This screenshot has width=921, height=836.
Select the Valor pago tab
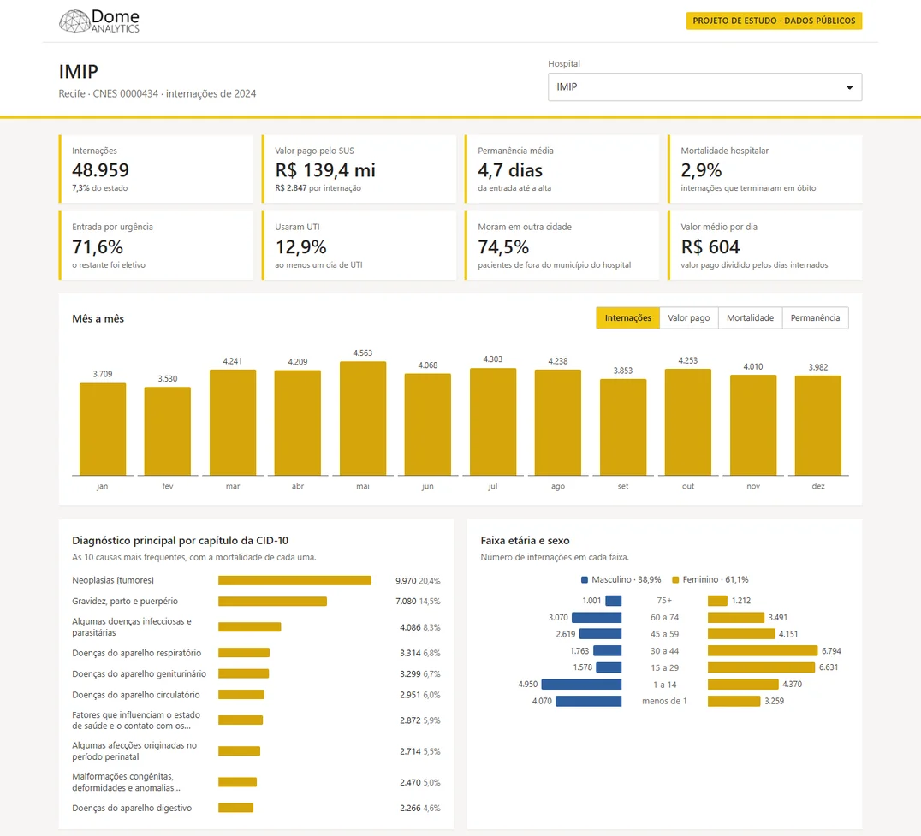688,317
